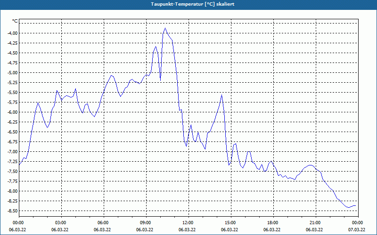Select the -6,25 y-axis label
The width and height of the screenshot is (377, 235).
click(13, 122)
